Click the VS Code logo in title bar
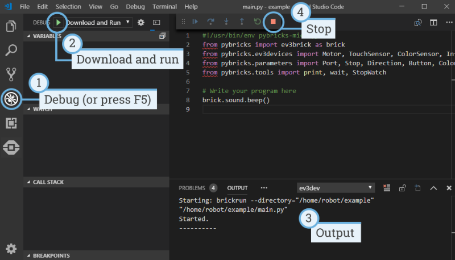455x260 pixels. pyautogui.click(x=9, y=6)
